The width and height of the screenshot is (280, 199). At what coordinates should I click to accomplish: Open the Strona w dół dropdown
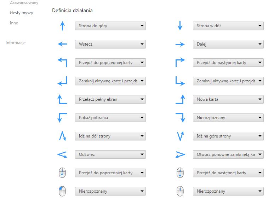[x=228, y=26]
